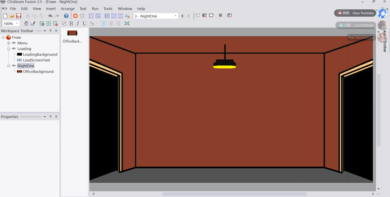
Task: Open the Insert menu
Action: [51, 9]
